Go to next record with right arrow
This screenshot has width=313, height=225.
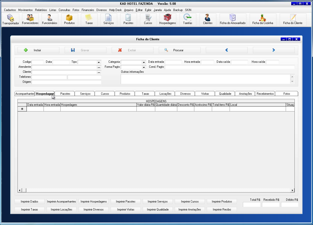tap(273, 50)
